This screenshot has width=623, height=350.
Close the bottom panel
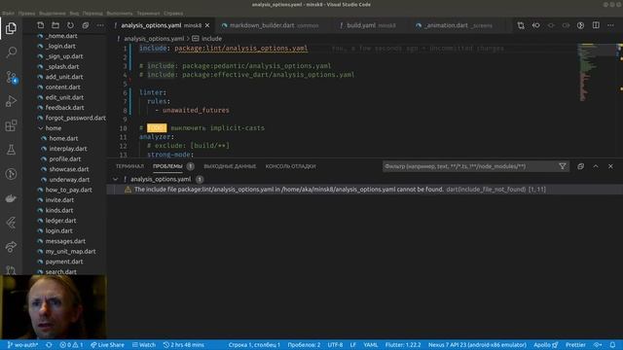coord(610,166)
